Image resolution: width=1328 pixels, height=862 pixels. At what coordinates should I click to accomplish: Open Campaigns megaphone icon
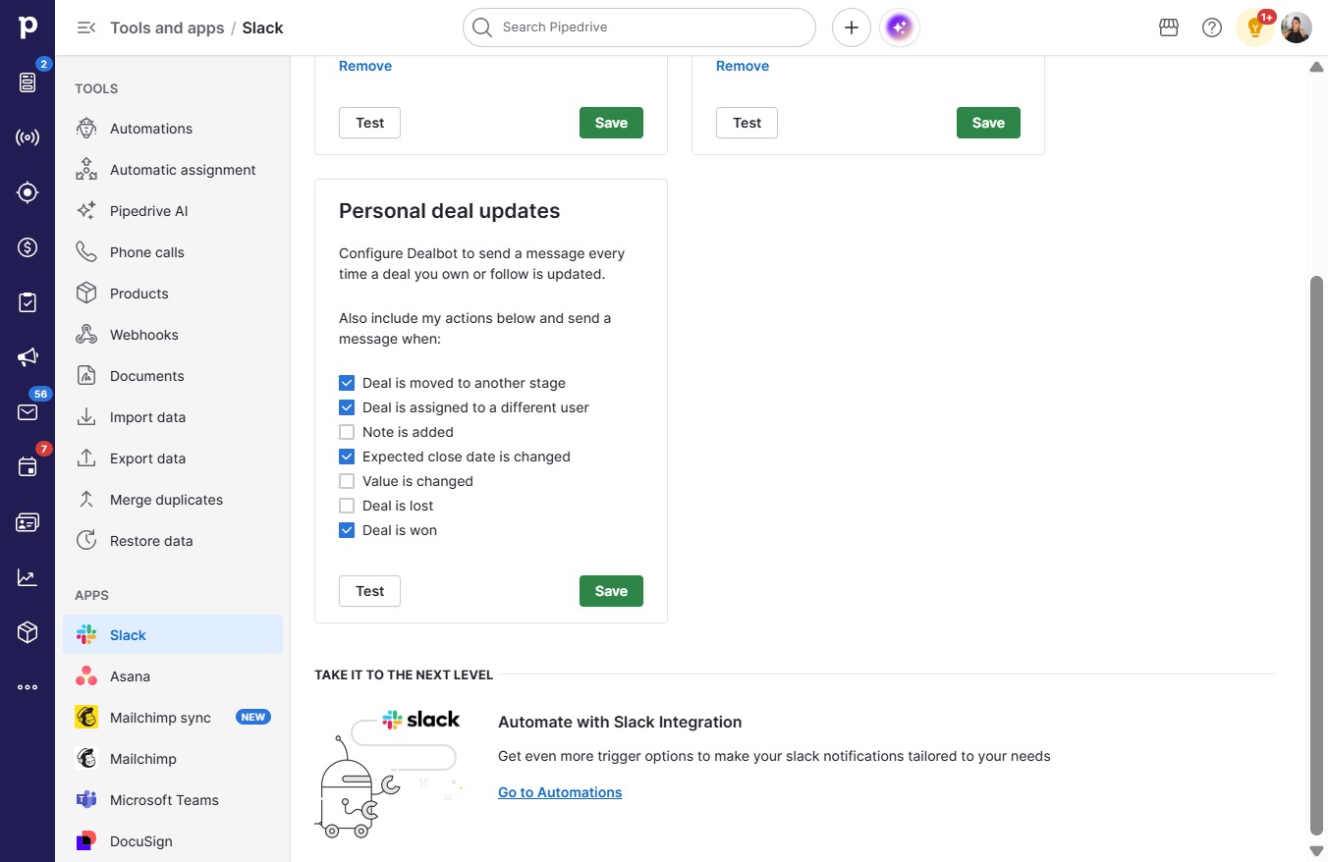(28, 357)
